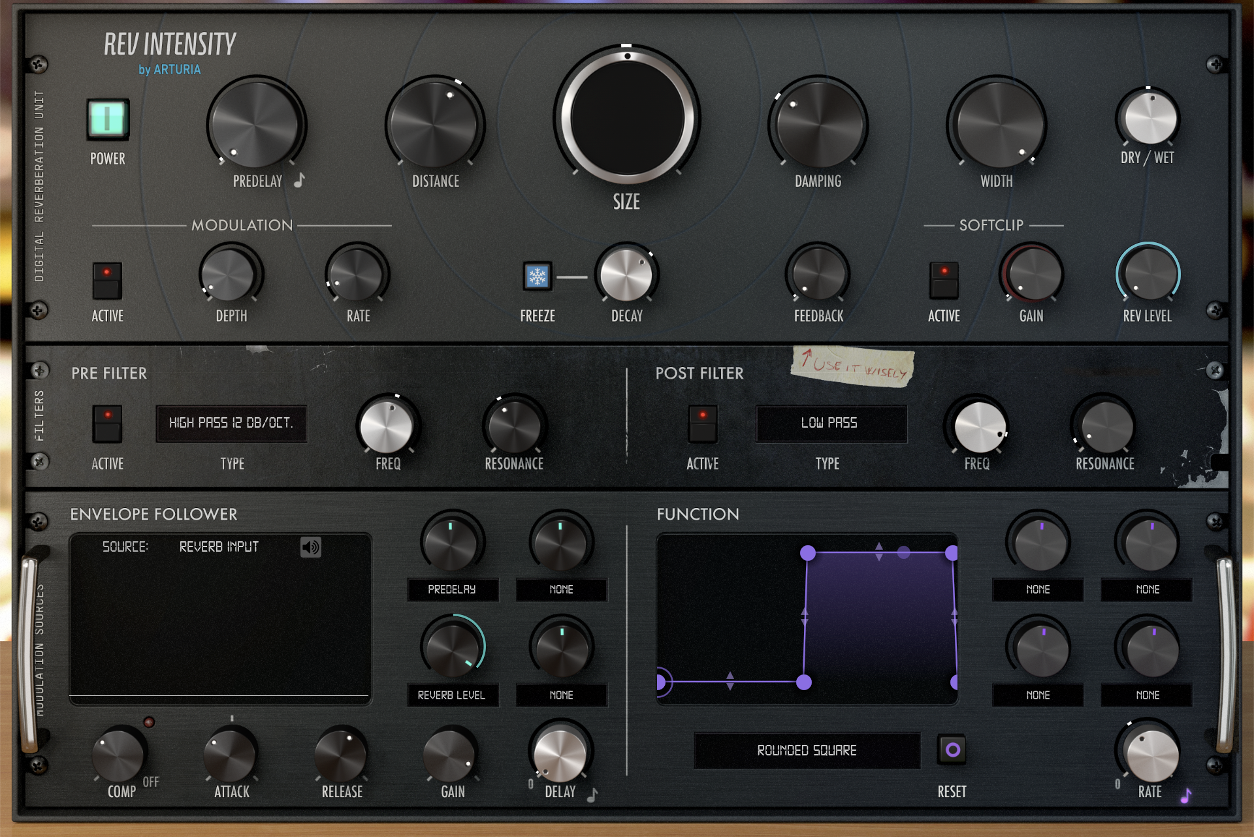Toggle the Post Filter Active switch

(x=703, y=424)
